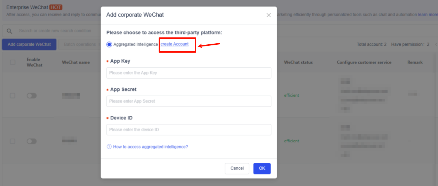Click the Add corporate WeChat button
This screenshot has height=186, width=438.
pyautogui.click(x=29, y=44)
